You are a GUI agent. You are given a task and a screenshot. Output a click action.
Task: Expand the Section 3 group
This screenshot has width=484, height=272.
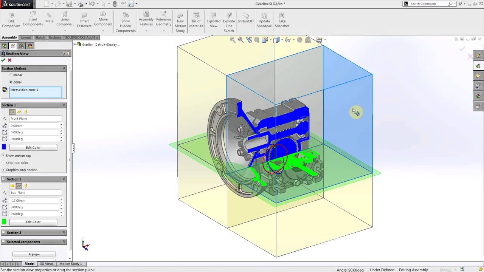64,233
